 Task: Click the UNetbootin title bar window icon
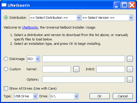[x=4, y=5]
